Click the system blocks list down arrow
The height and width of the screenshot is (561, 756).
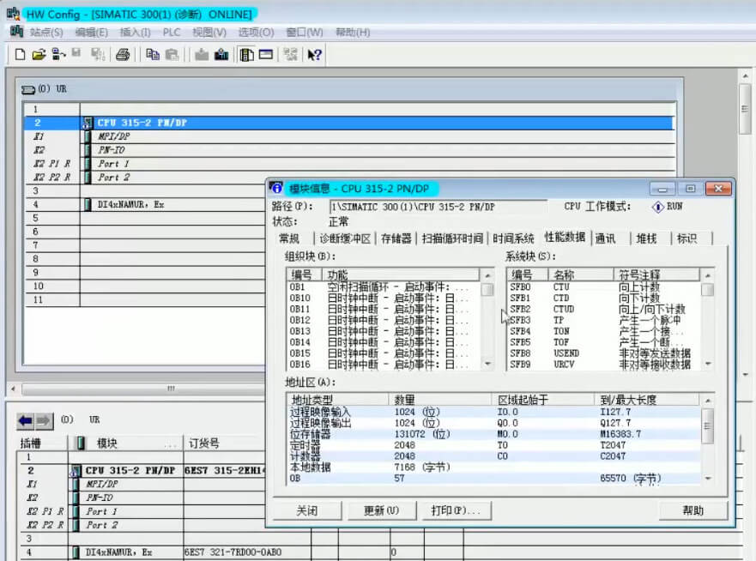(708, 364)
